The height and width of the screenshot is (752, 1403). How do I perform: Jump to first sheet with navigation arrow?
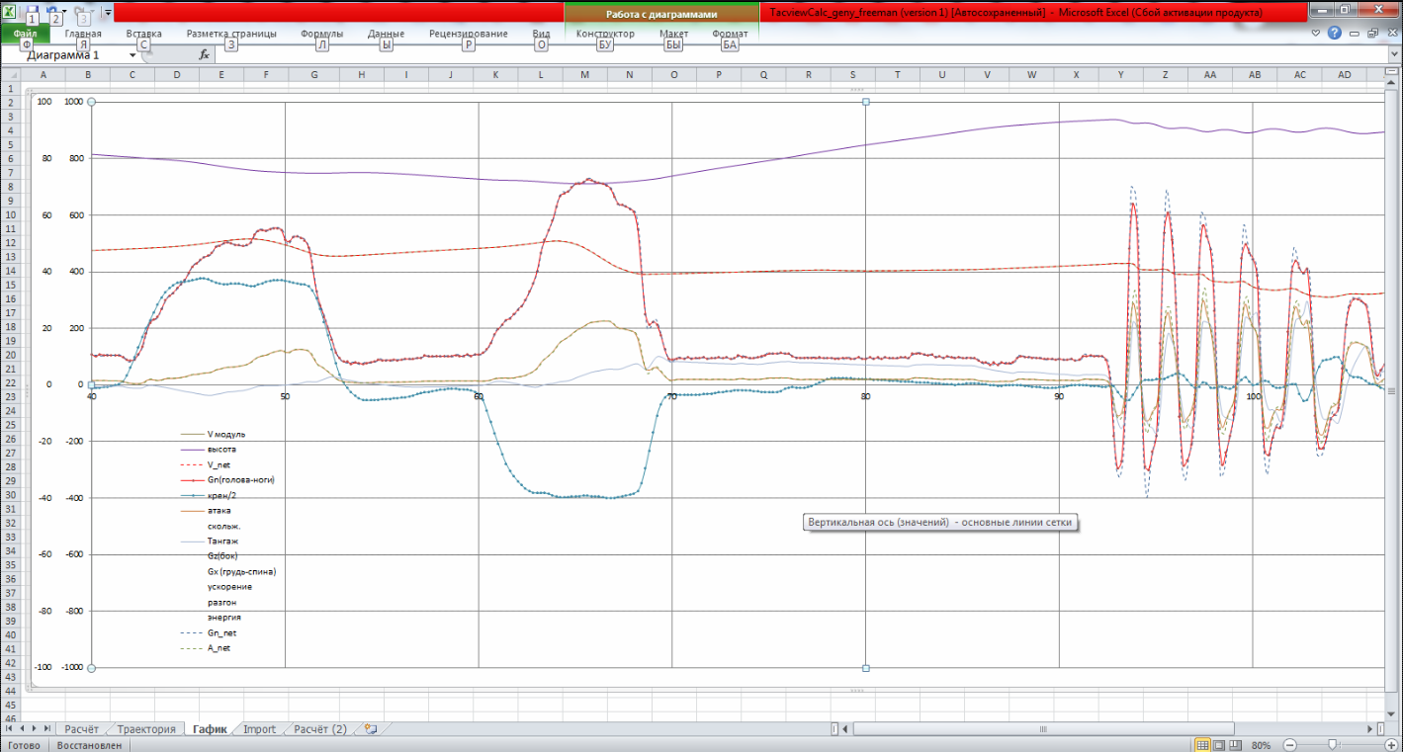(10, 729)
